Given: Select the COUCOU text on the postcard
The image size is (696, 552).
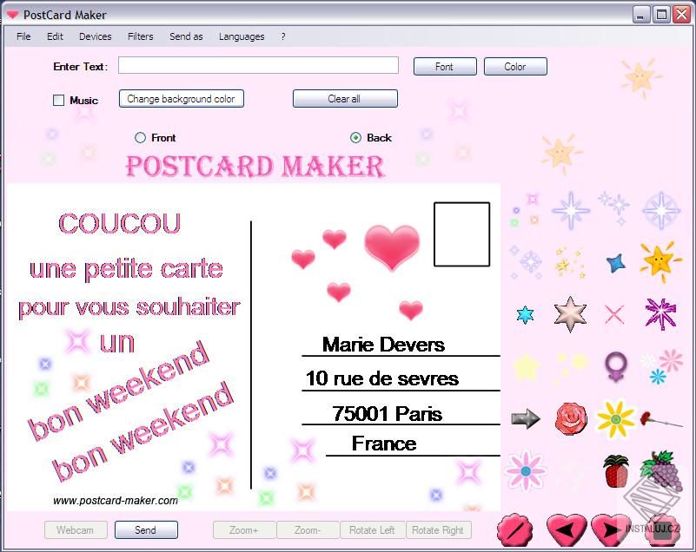Looking at the screenshot, I should click(119, 223).
